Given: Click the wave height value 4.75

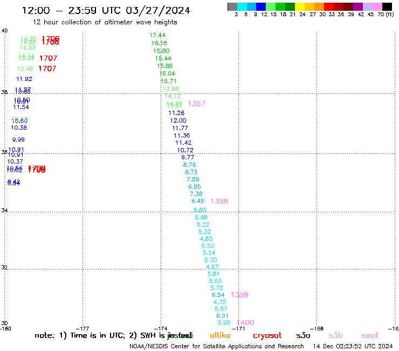Looking at the screenshot, I should (x=219, y=302).
